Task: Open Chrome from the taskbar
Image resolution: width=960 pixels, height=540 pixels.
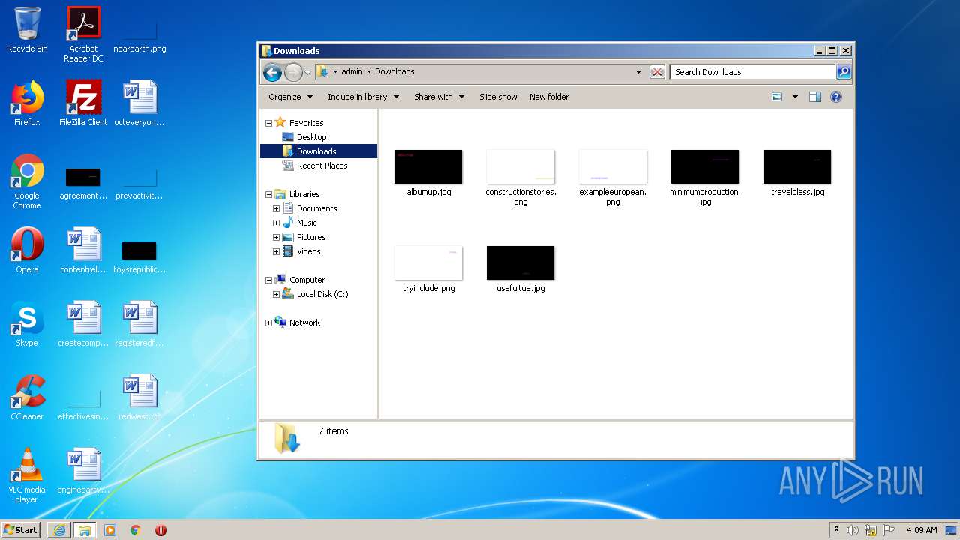Action: (136, 530)
